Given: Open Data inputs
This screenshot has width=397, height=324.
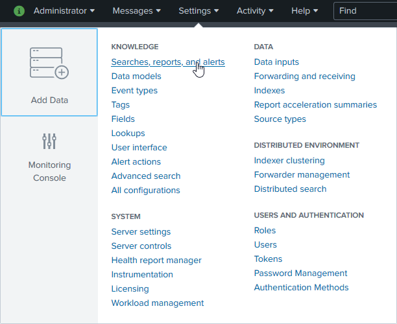Looking at the screenshot, I should pos(276,62).
